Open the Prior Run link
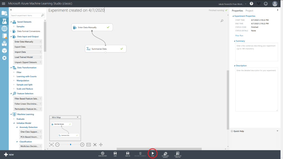 click(x=239, y=36)
